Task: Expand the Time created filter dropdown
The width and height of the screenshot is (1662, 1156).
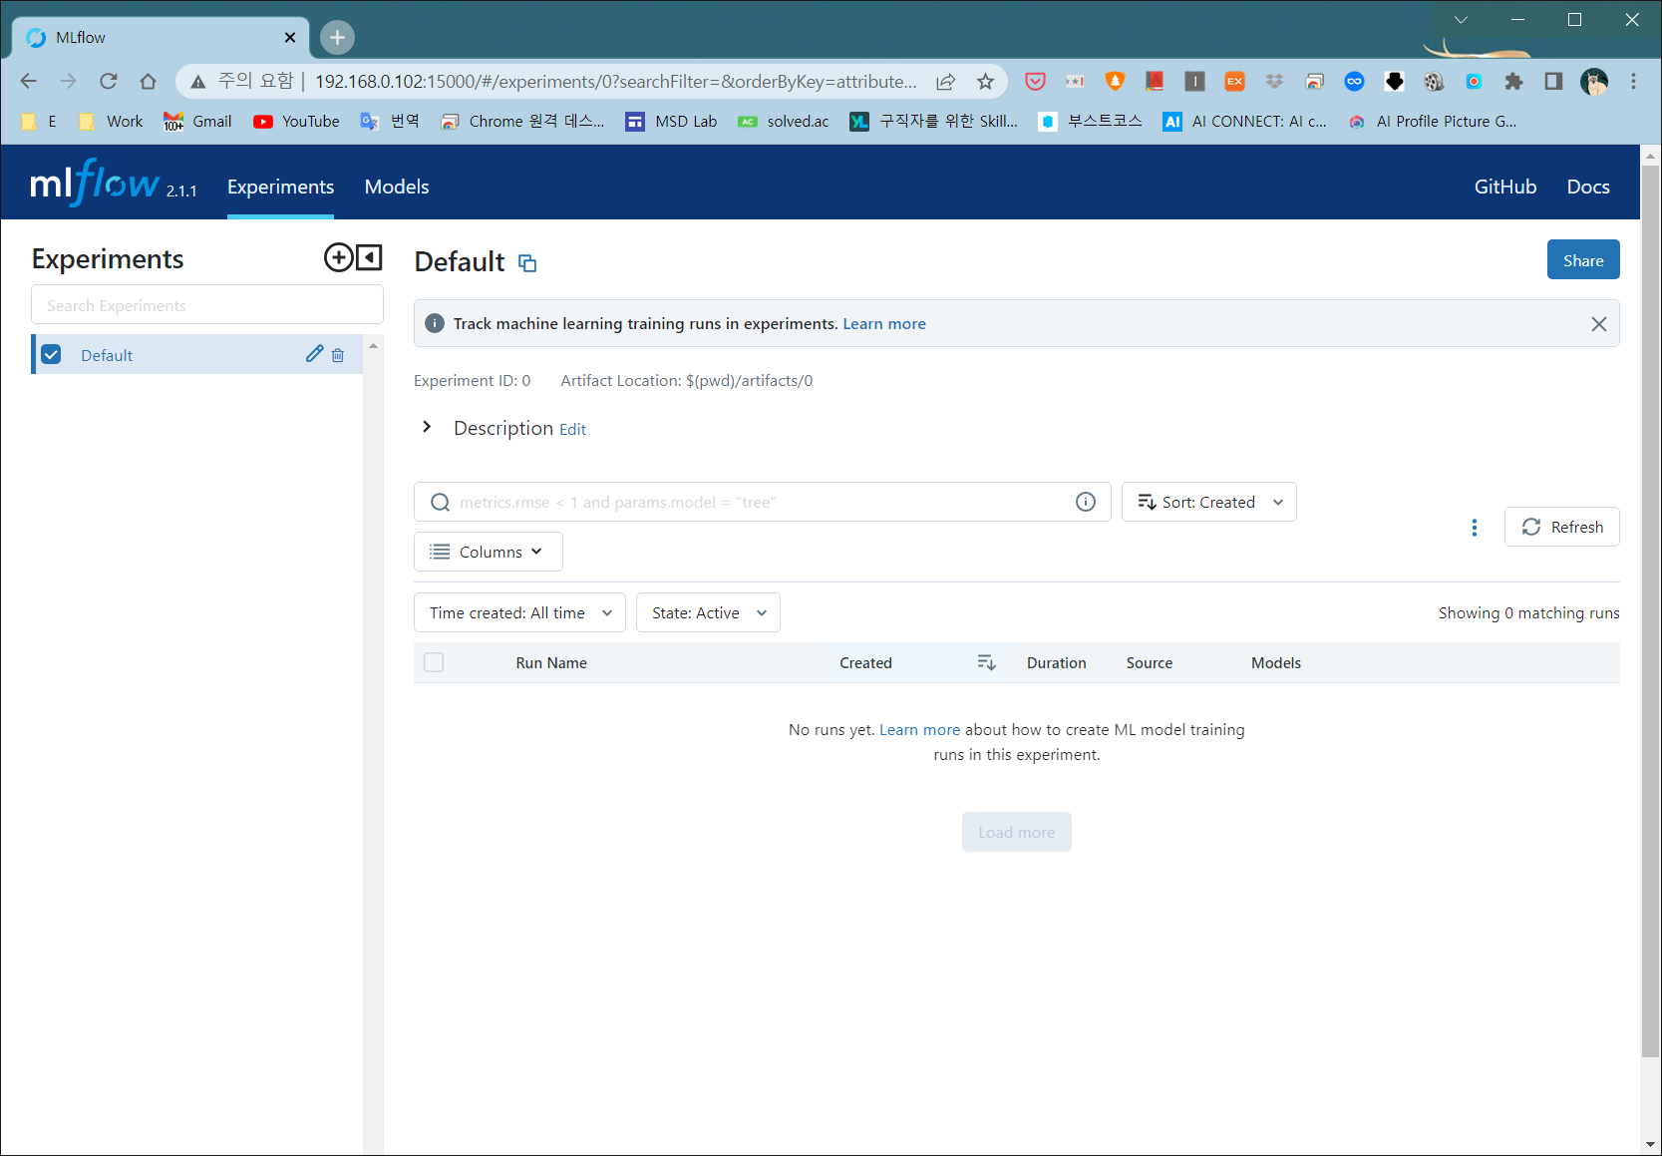Action: [519, 612]
